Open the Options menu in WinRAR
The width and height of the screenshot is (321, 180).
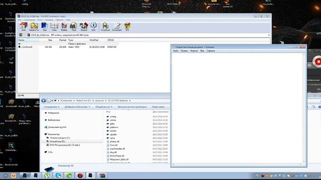60,20
